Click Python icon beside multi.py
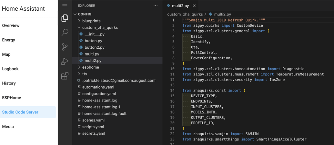The image size is (334, 145). pyautogui.click(x=81, y=54)
